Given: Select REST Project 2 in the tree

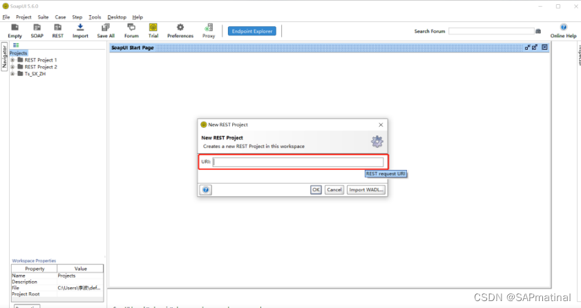Looking at the screenshot, I should click(41, 67).
